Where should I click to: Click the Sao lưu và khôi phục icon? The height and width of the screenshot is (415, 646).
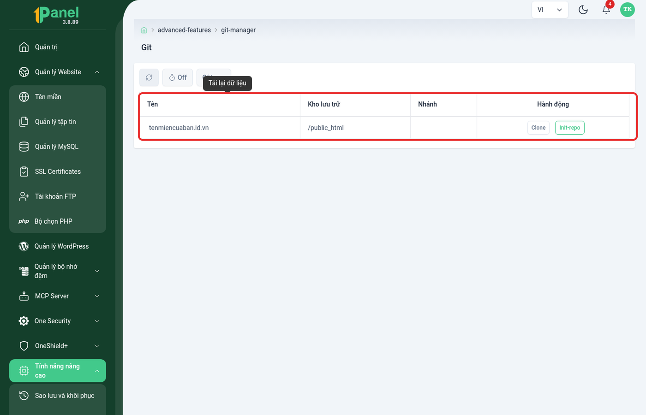pos(24,396)
